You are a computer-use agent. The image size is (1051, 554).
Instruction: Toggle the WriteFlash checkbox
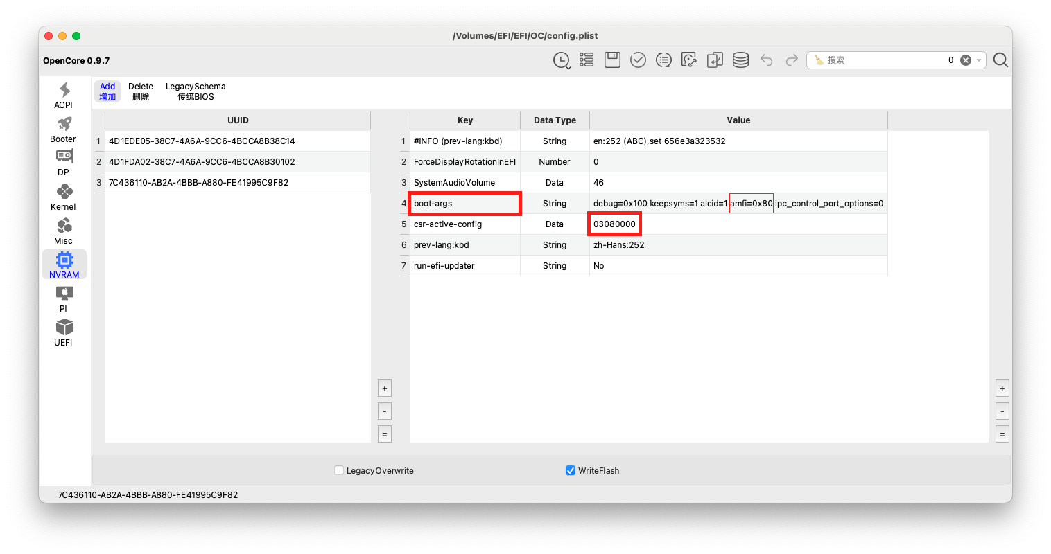tap(571, 470)
